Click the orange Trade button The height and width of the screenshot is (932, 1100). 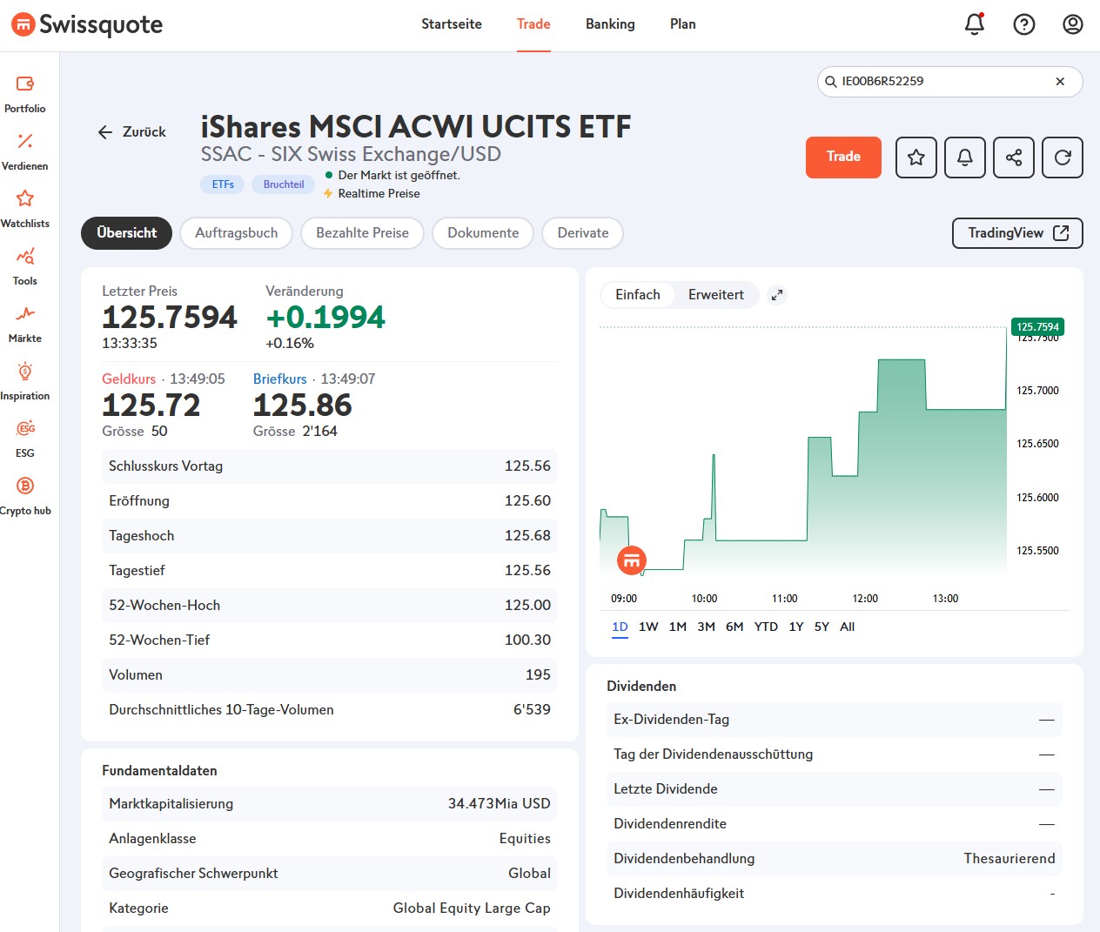tap(843, 158)
